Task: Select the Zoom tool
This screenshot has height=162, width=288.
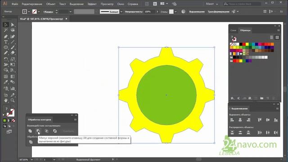Action: pyautogui.click(x=13, y=100)
